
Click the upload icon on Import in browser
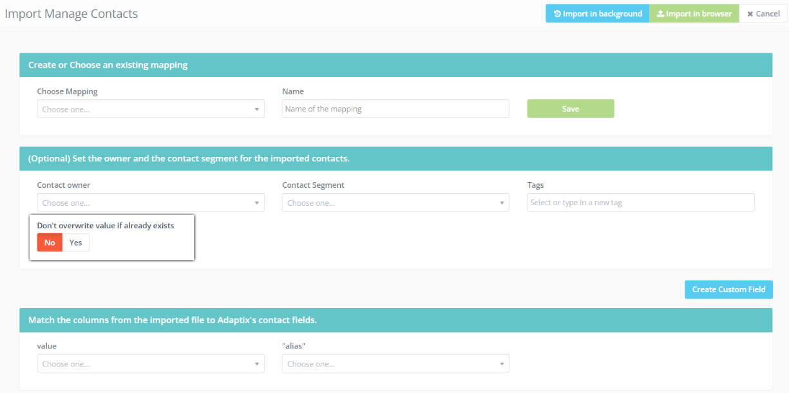660,14
